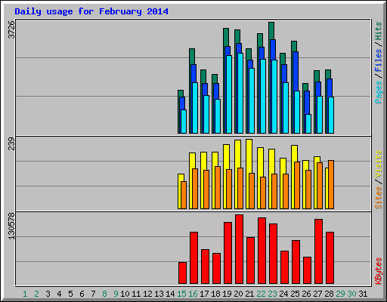Viewport: 387px width, 302px height.
Task: Click the Pages legend label
Action: pos(378,92)
